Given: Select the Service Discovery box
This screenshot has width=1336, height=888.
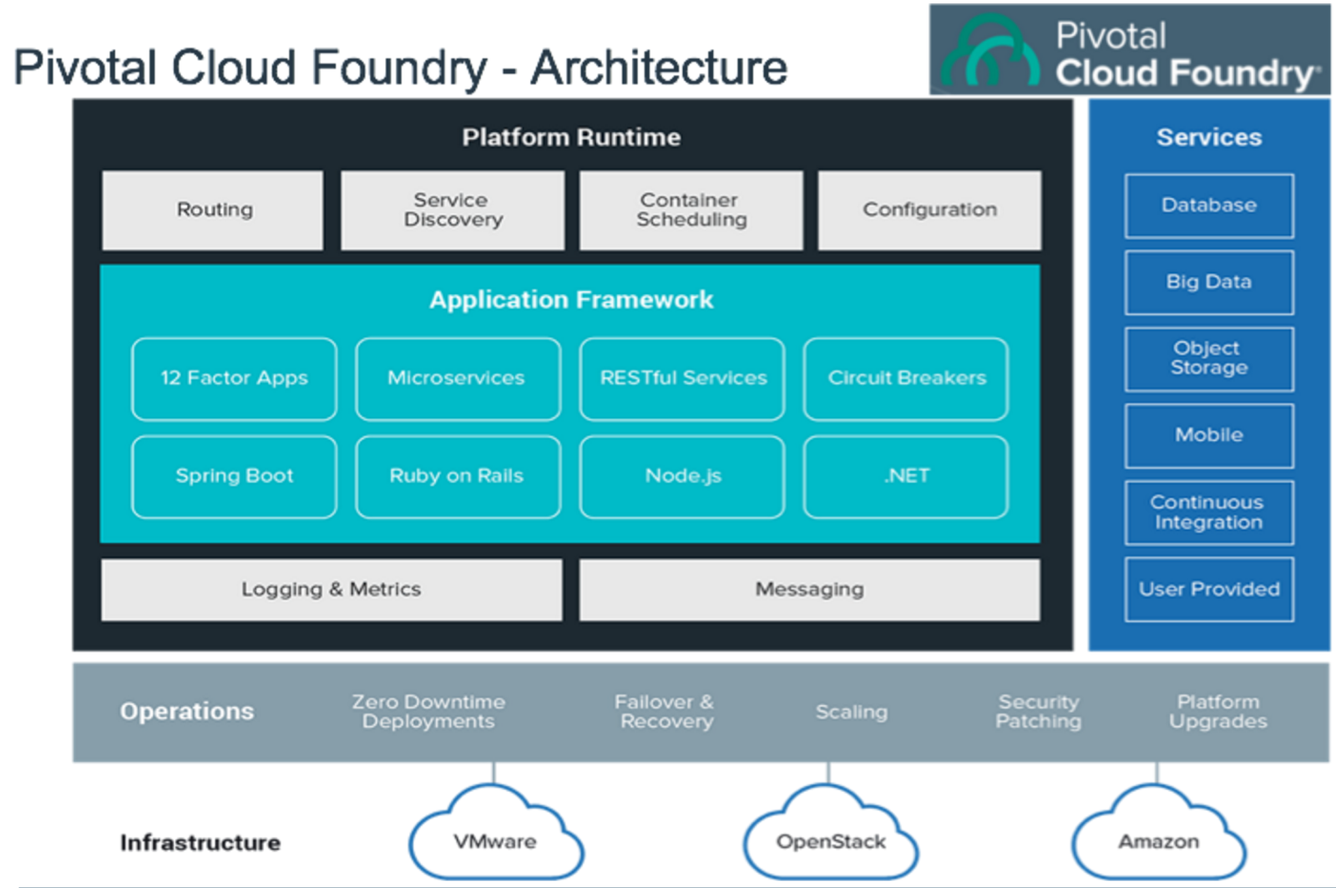Looking at the screenshot, I should (453, 210).
